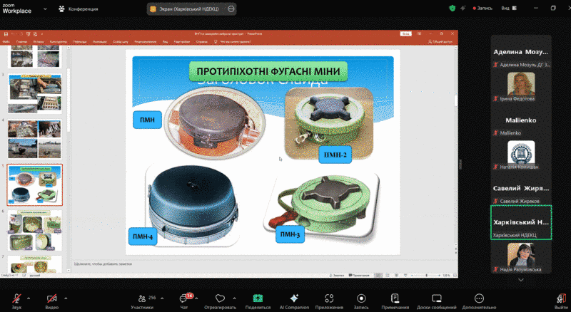Open AI Companion from the toolbar
The height and width of the screenshot is (312, 571).
click(x=294, y=301)
